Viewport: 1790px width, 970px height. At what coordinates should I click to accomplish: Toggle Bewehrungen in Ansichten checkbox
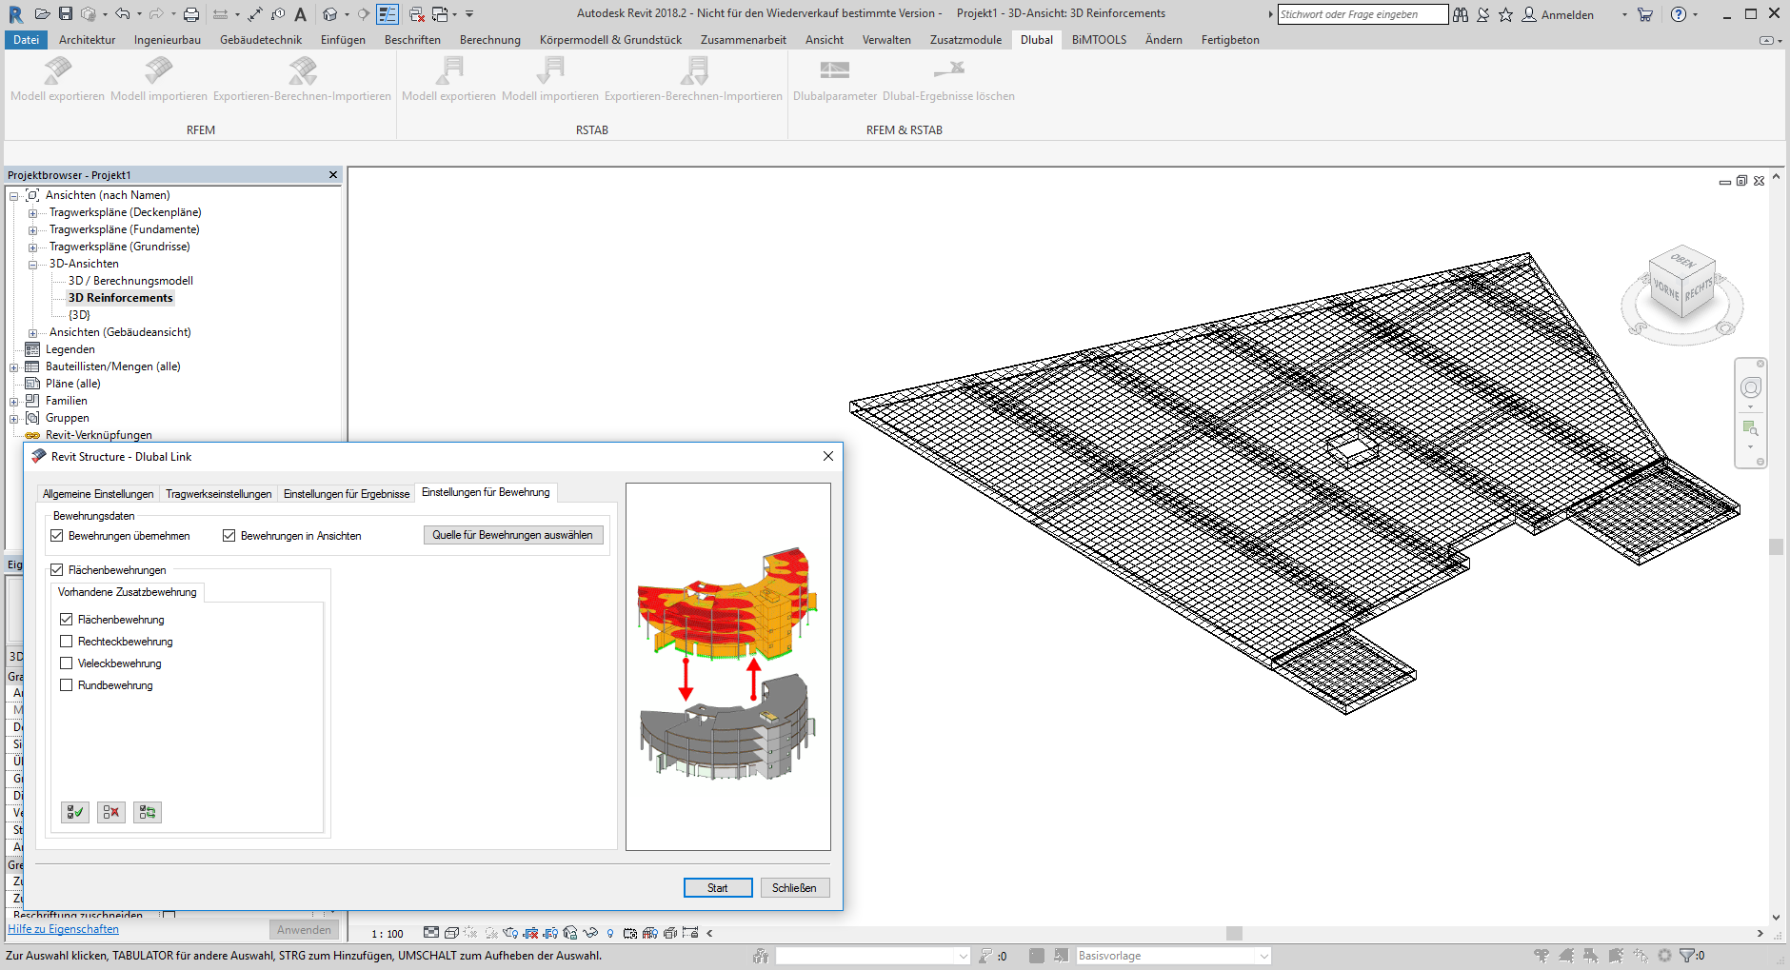pyautogui.click(x=229, y=536)
